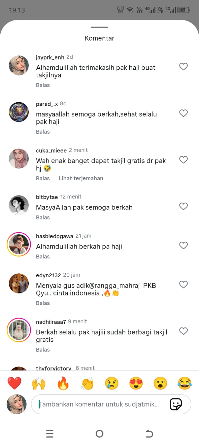Open the sticker picker in comment box
Image resolution: width=199 pixels, height=447 pixels.
point(176,404)
